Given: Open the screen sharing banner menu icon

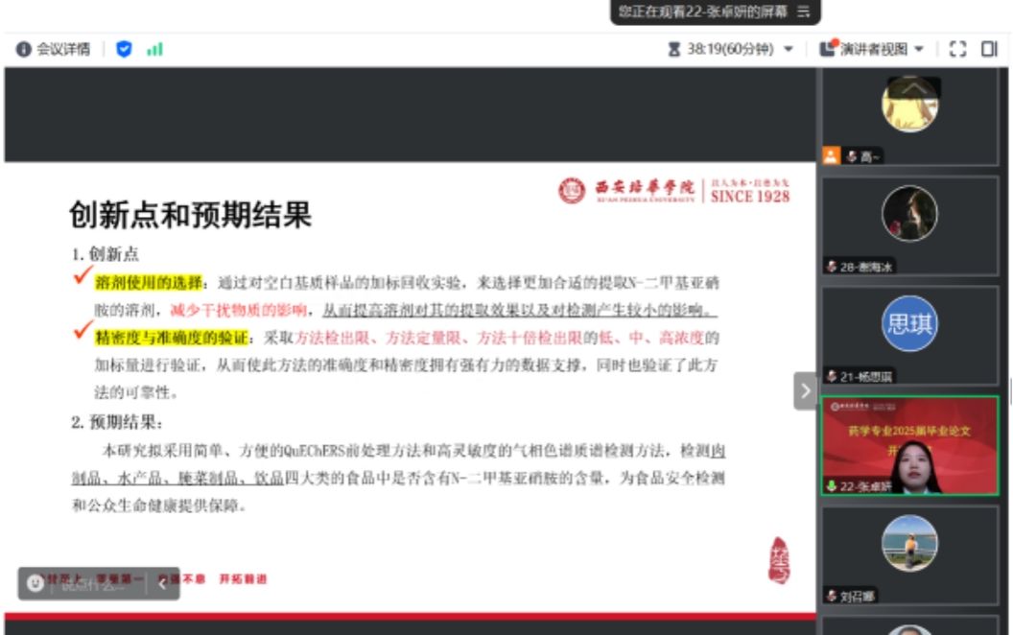Looking at the screenshot, I should (x=804, y=12).
